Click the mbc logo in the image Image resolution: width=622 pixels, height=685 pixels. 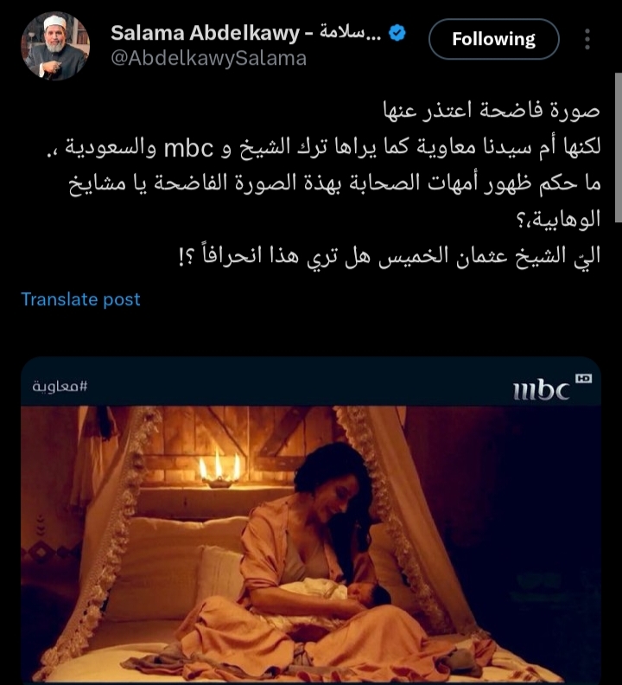pos(542,389)
